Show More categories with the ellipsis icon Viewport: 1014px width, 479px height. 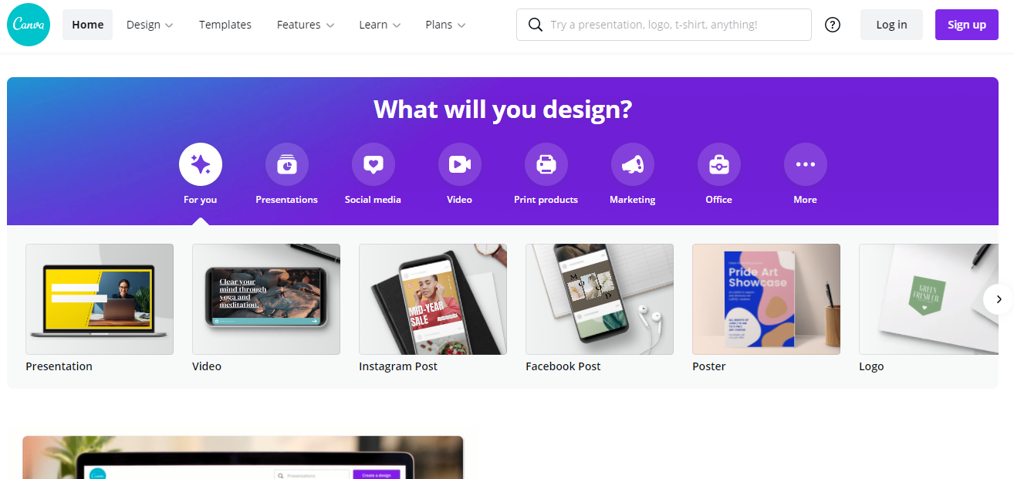click(806, 164)
